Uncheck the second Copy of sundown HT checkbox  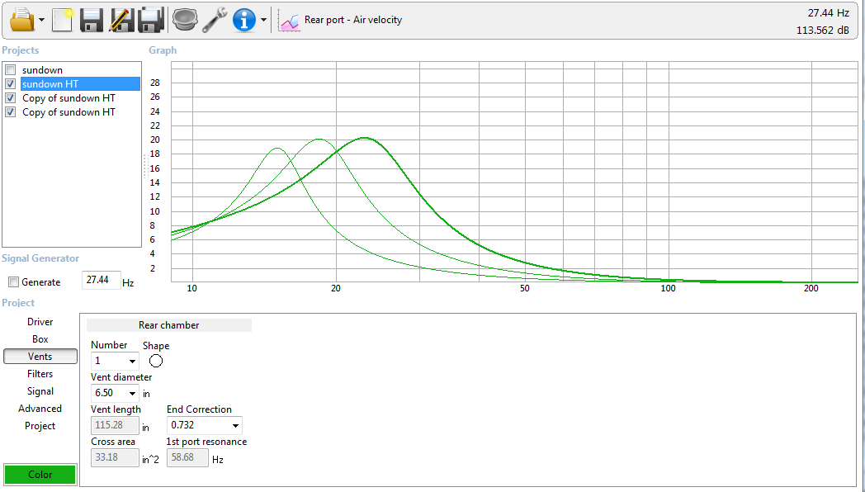pyautogui.click(x=10, y=112)
